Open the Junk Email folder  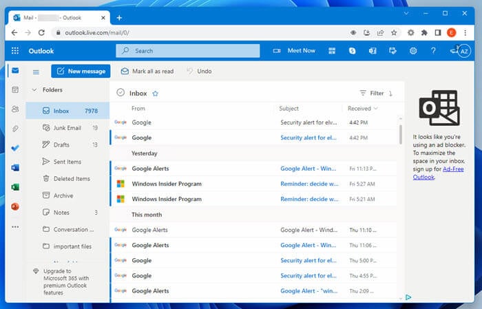click(67, 128)
